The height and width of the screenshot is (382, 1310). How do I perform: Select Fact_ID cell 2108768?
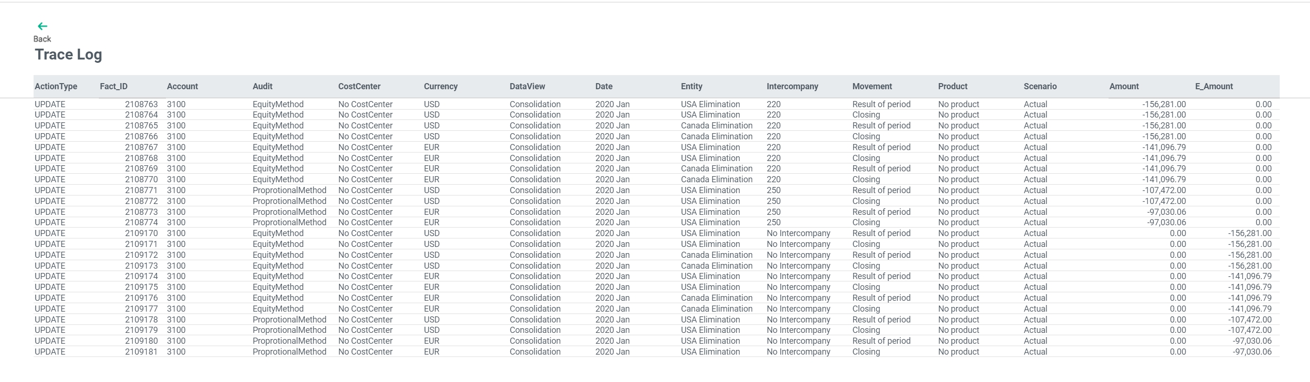pos(141,158)
